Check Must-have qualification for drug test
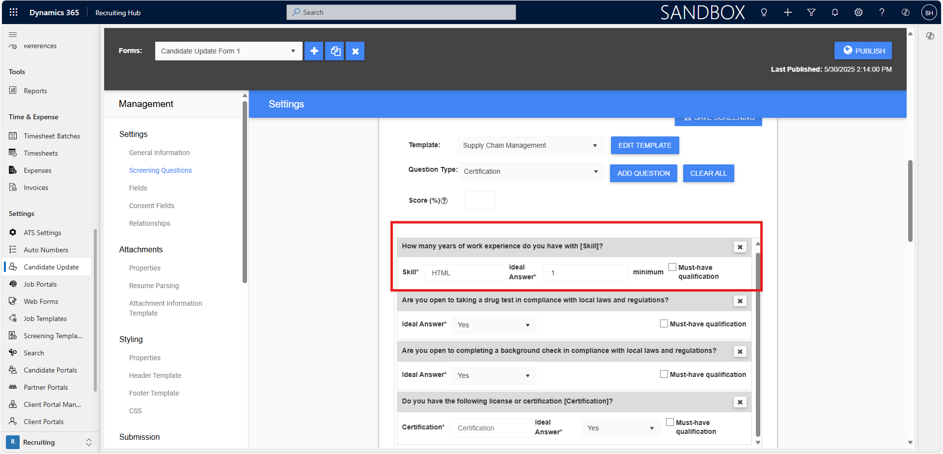 coord(664,323)
